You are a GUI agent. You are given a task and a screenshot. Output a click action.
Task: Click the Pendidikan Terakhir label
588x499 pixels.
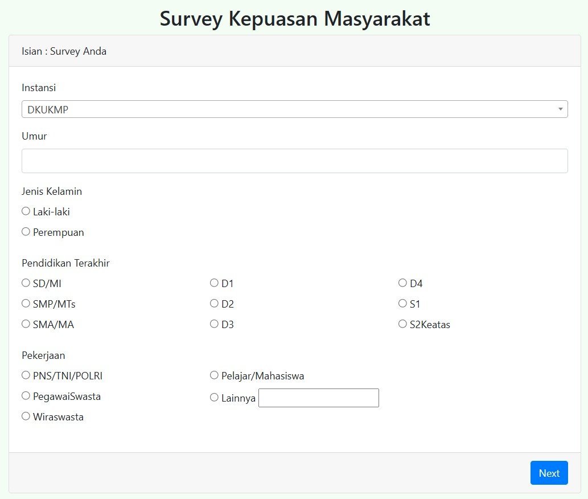click(65, 263)
